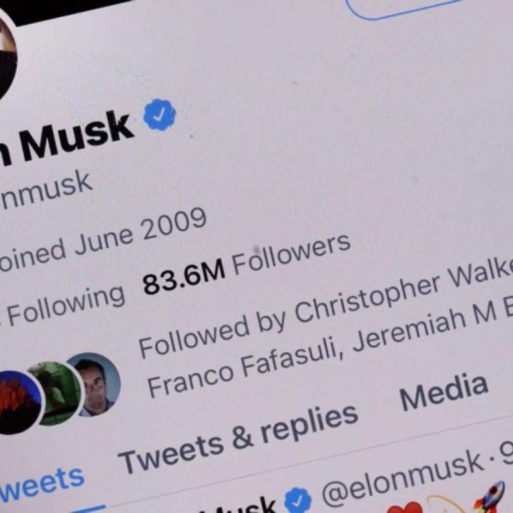Open the red volcano follower avatar
The image size is (513, 513).
[16, 403]
